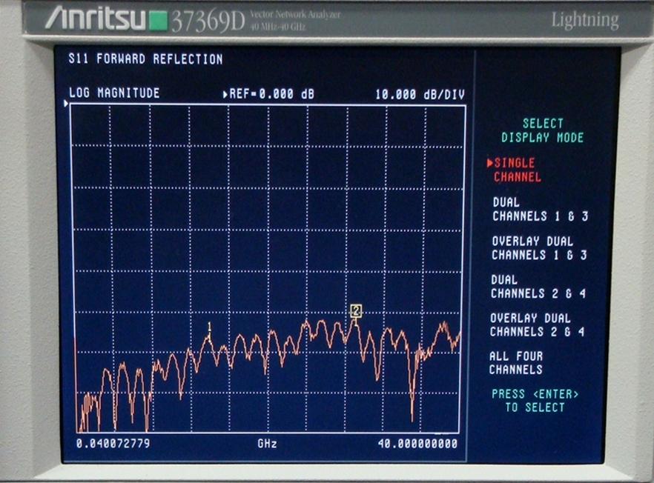This screenshot has height=483, width=654.
Task: Choose OVERLAY DUAL CHANNELS 1 & 3
Action: (x=539, y=248)
